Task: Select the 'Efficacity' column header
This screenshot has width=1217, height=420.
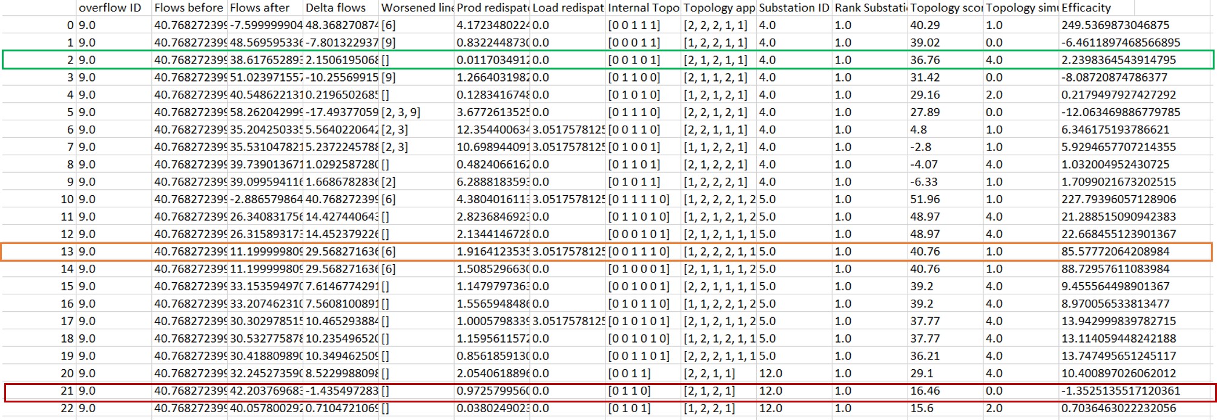Action: [x=1086, y=8]
